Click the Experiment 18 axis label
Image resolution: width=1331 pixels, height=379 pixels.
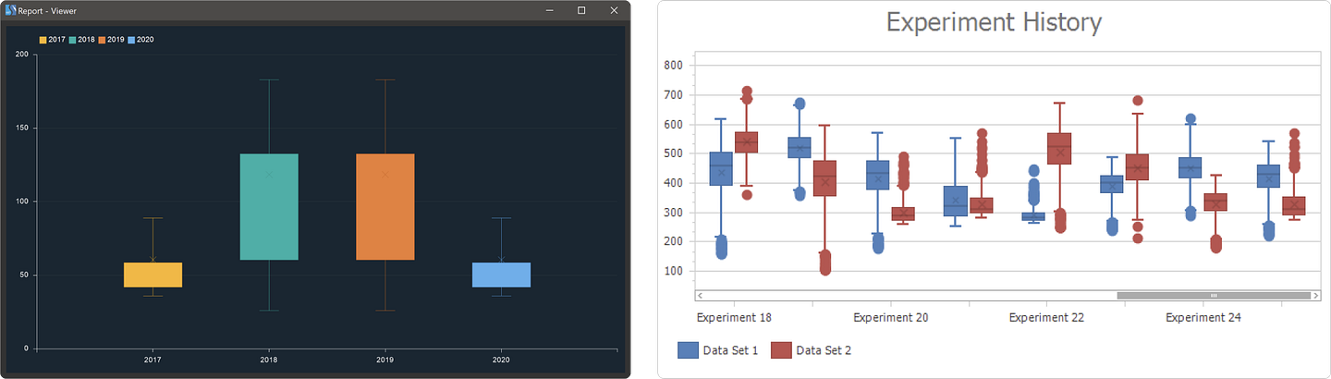[x=734, y=318]
